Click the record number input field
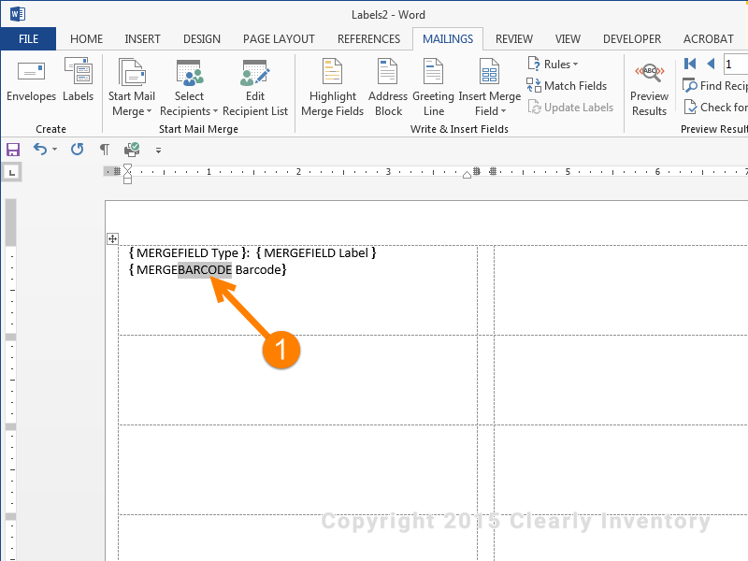The width and height of the screenshot is (748, 561). click(x=735, y=64)
